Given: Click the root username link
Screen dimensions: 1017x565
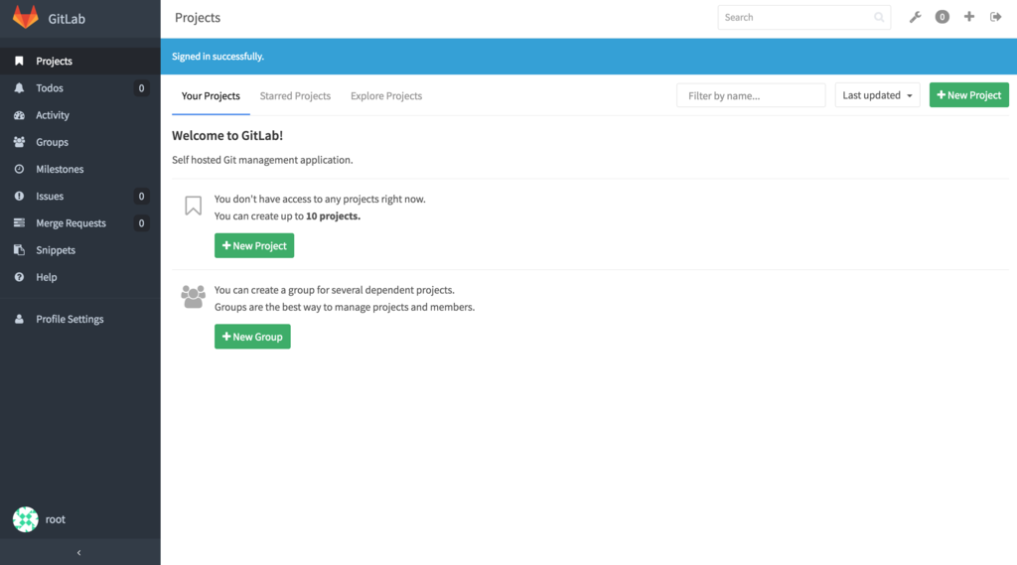Looking at the screenshot, I should click(x=56, y=519).
